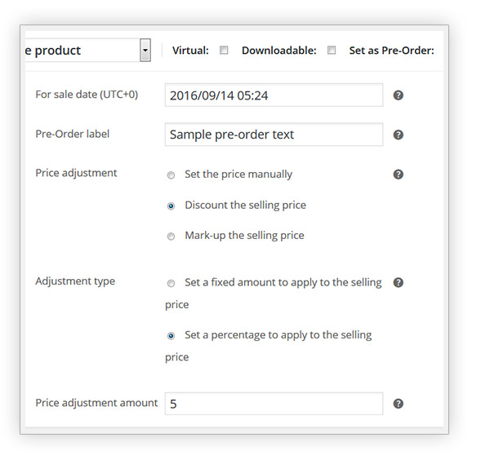The width and height of the screenshot is (490, 460).
Task: Tick the Downloadable checkbox
Action: click(332, 51)
